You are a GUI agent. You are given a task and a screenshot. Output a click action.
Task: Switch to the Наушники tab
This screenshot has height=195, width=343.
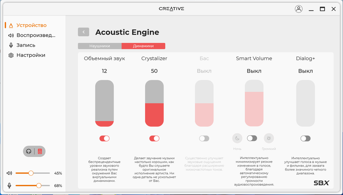pos(100,46)
